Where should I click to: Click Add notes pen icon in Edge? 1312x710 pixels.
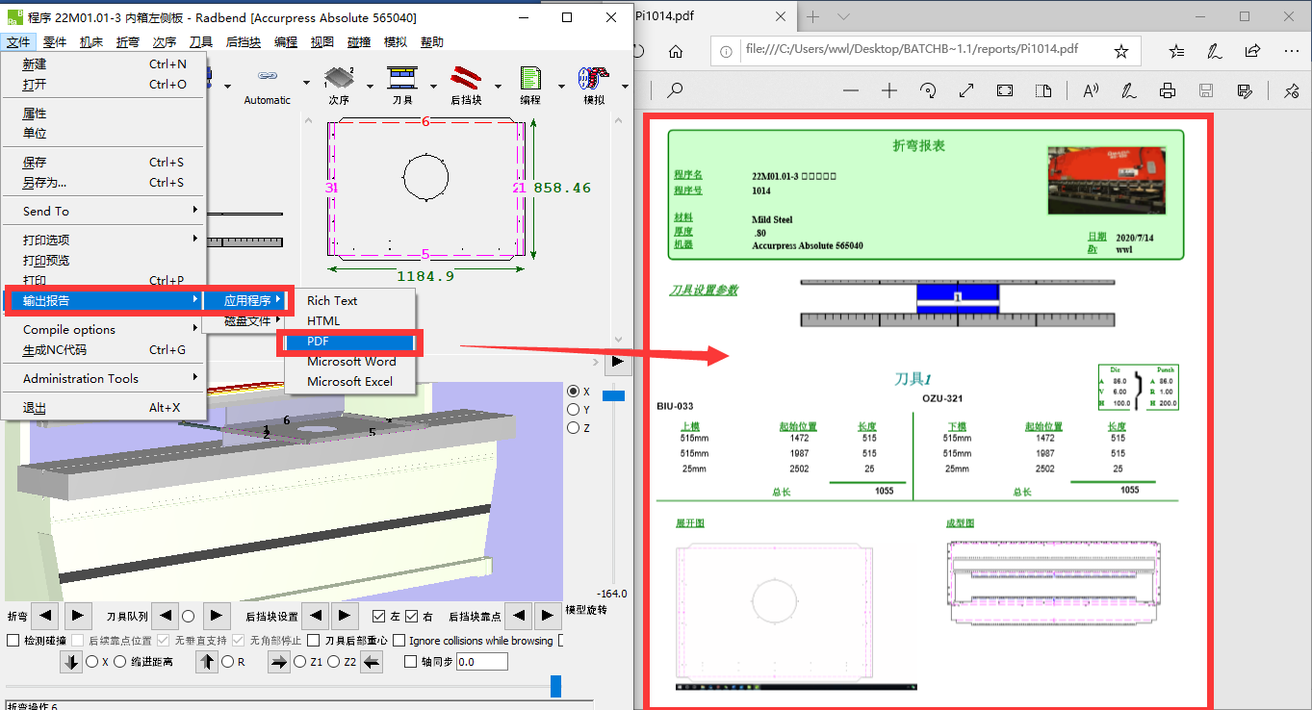(1215, 51)
